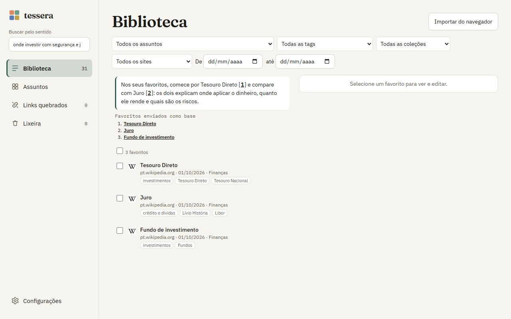
Task: Click the Wikipedia favicon beside Juro
Action: (132, 199)
